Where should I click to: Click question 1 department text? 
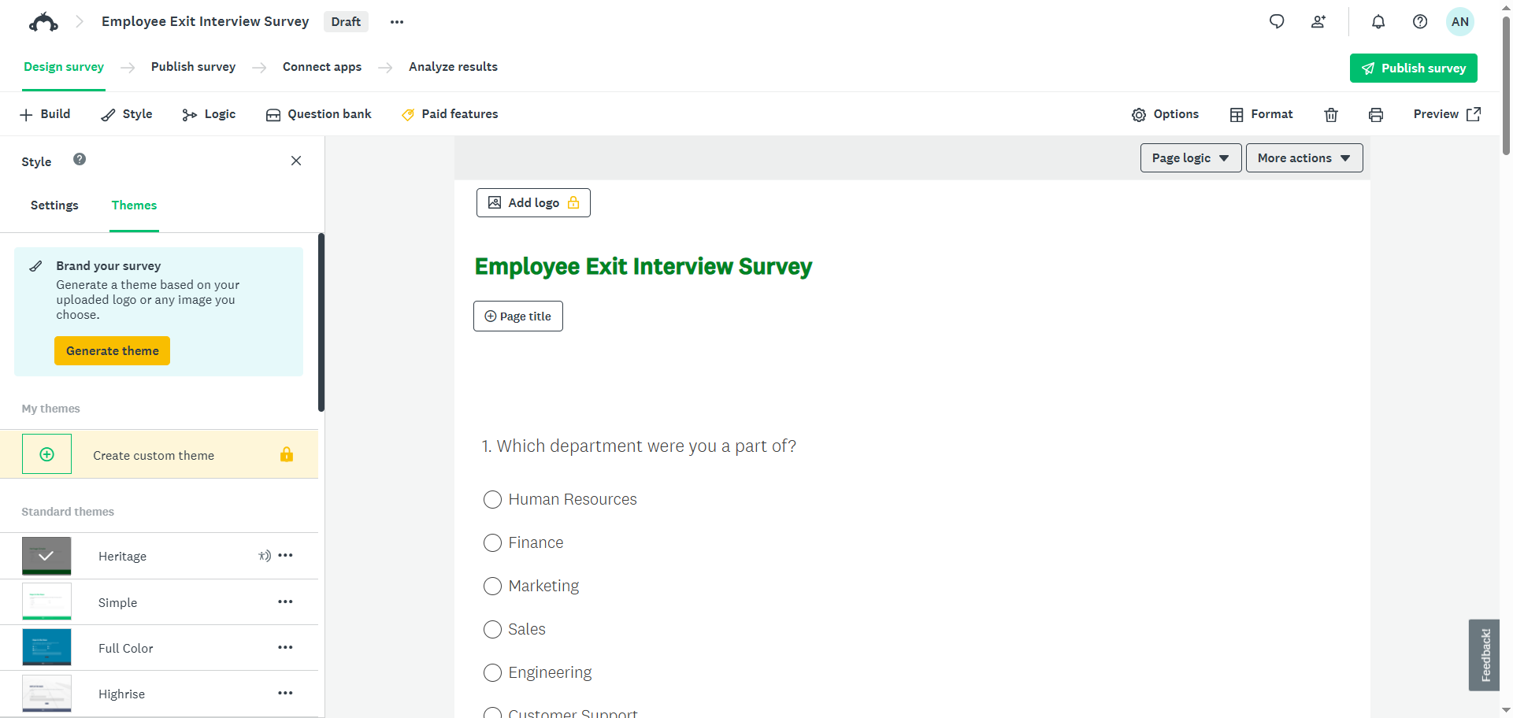[x=639, y=446]
